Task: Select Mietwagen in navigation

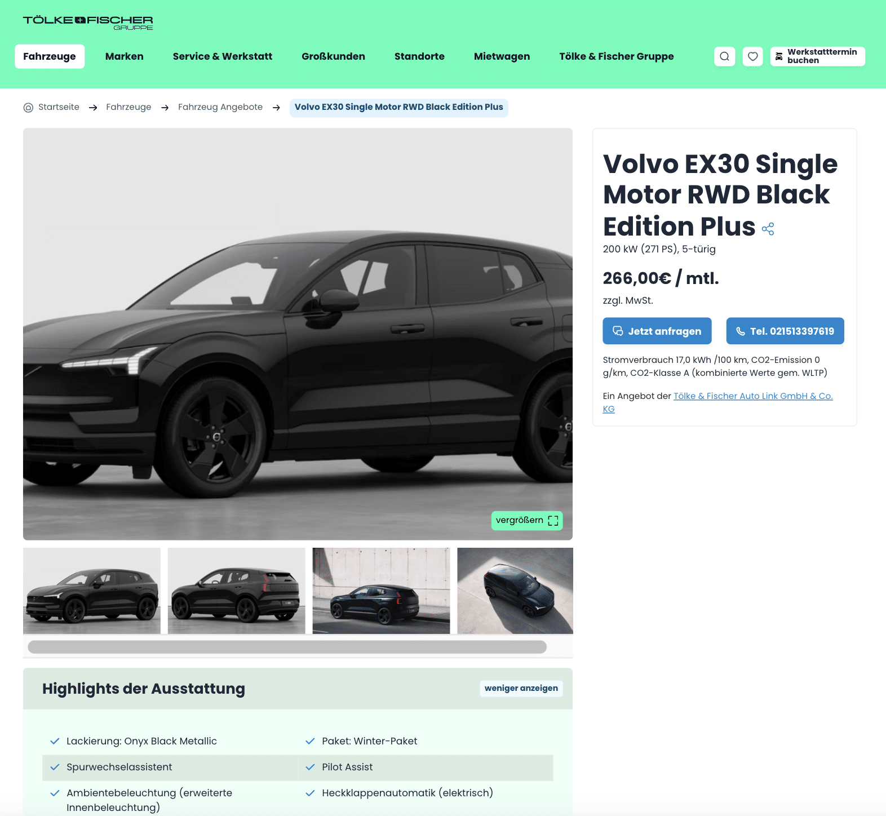Action: 502,56
